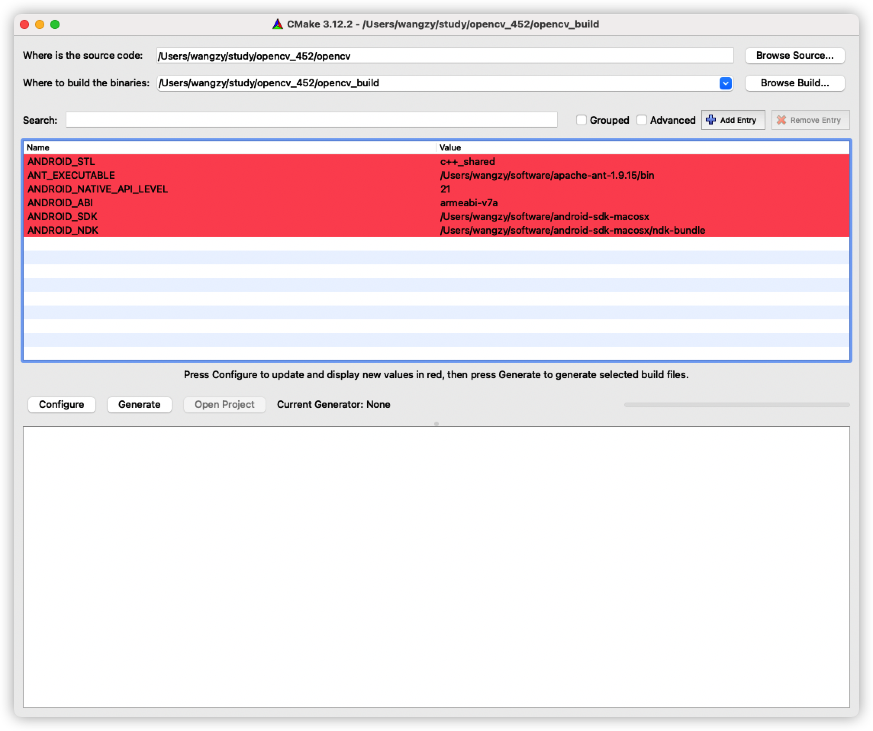The width and height of the screenshot is (873, 731).
Task: Click Browse Build button
Action: pyautogui.click(x=794, y=83)
